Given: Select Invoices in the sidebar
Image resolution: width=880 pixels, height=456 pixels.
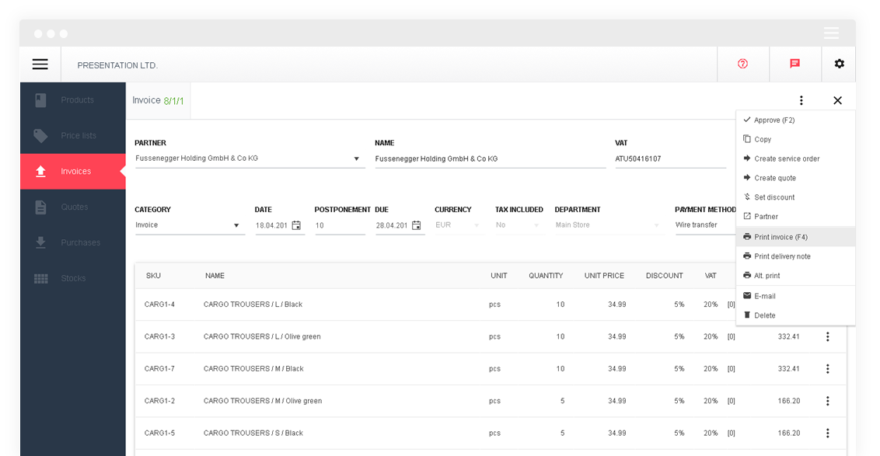Looking at the screenshot, I should point(73,171).
